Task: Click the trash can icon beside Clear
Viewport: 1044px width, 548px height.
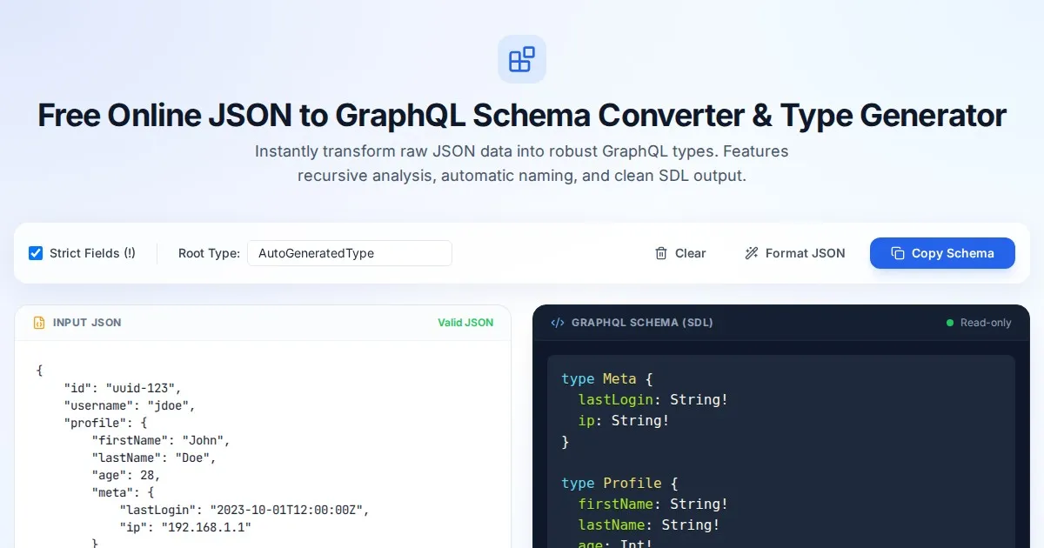Action: [x=661, y=253]
